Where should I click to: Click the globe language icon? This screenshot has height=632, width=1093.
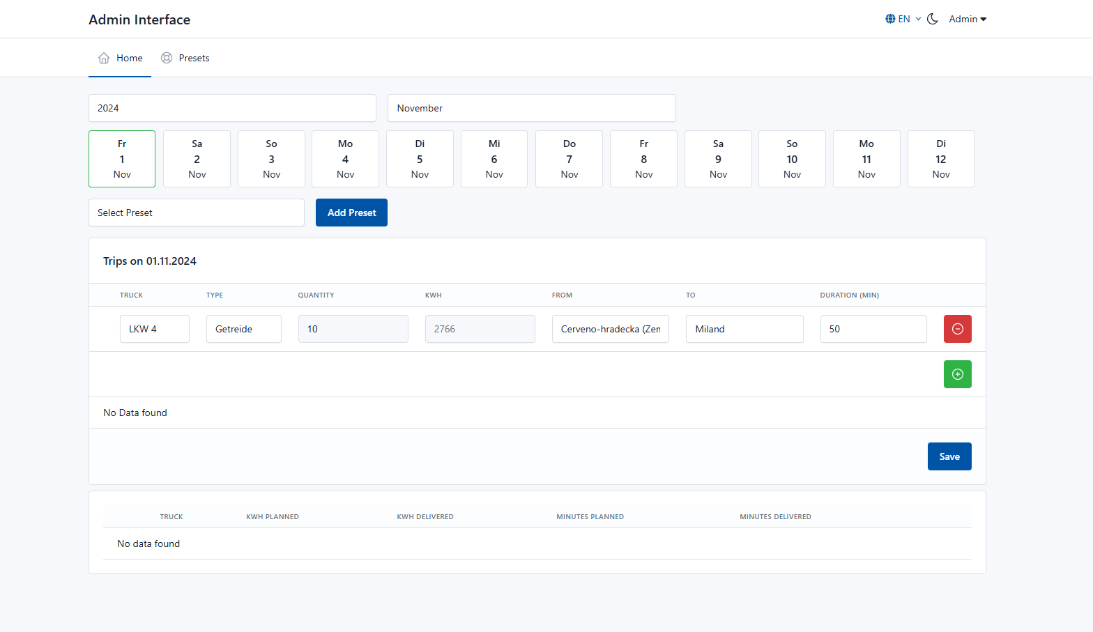click(890, 19)
